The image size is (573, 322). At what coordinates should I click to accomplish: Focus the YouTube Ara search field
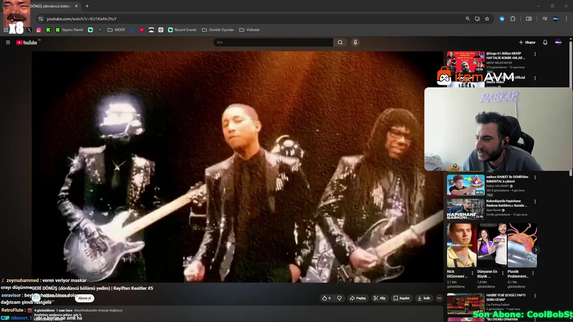pos(273,42)
